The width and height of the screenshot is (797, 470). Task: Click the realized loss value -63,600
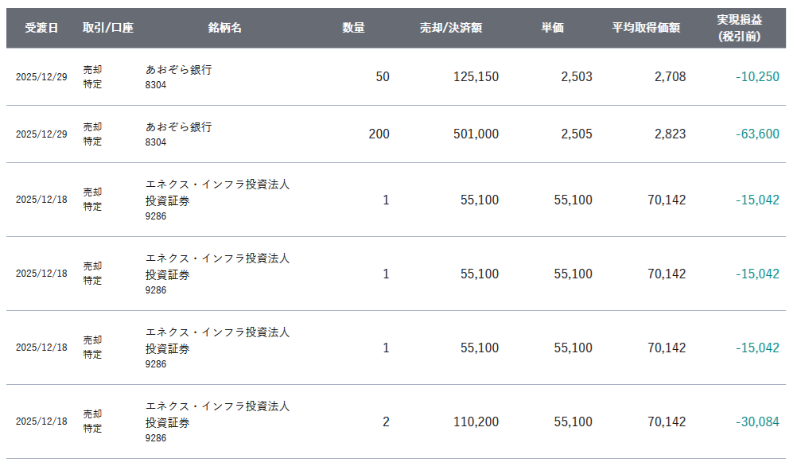(x=757, y=134)
